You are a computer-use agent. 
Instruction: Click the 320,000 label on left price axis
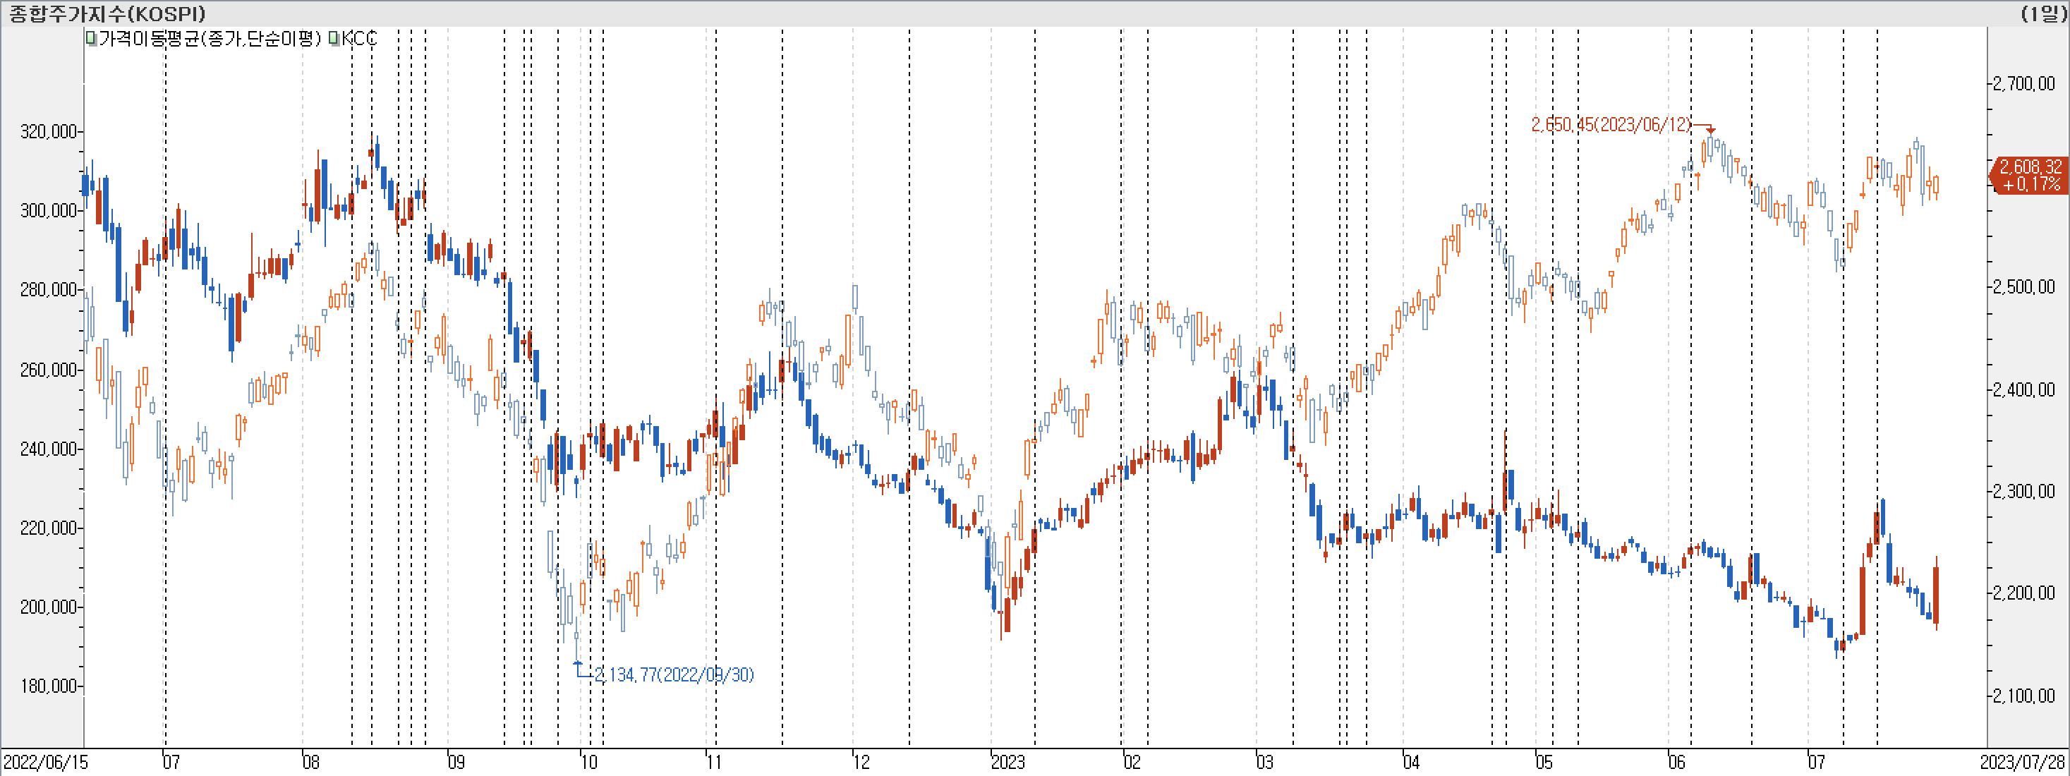pyautogui.click(x=48, y=132)
